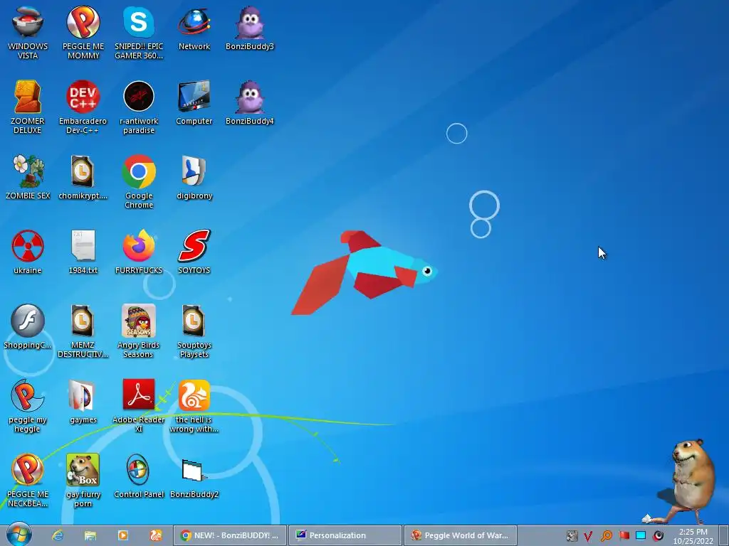Select the digibrony desktop icon

(x=194, y=177)
